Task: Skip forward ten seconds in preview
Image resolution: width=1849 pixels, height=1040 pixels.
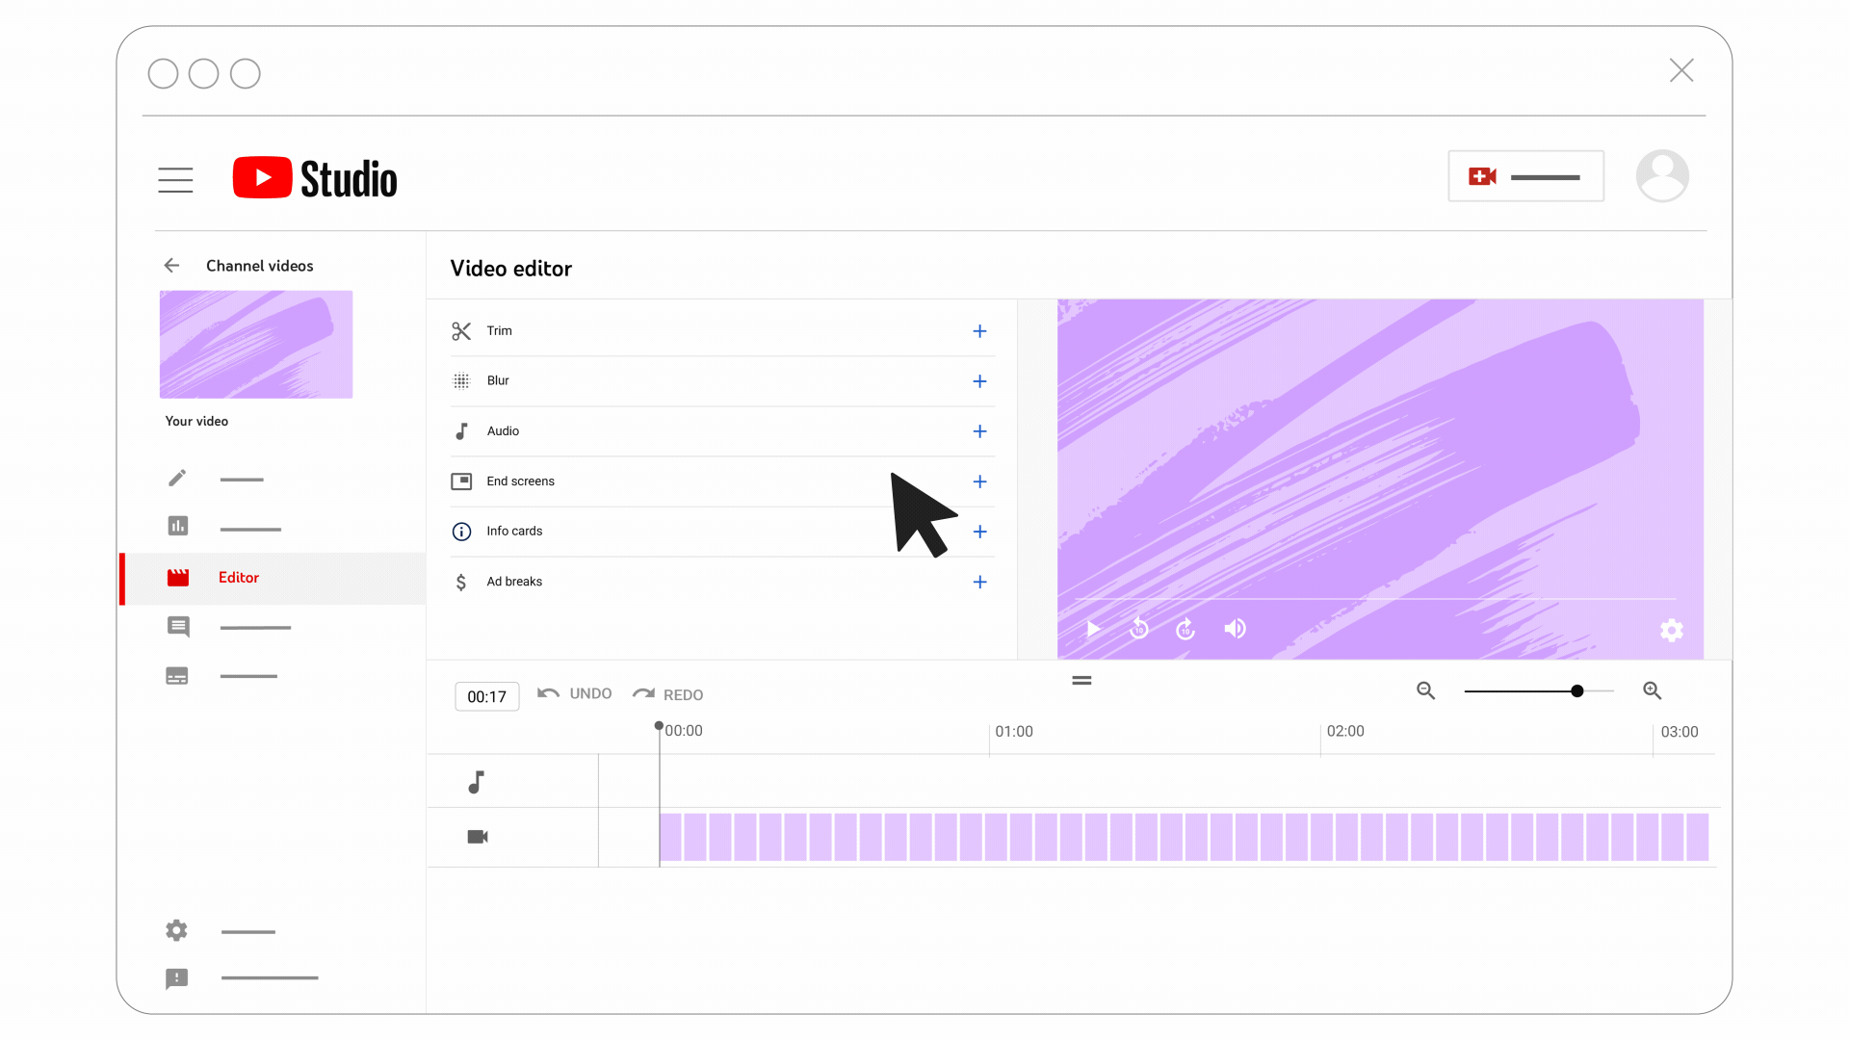Action: point(1185,629)
